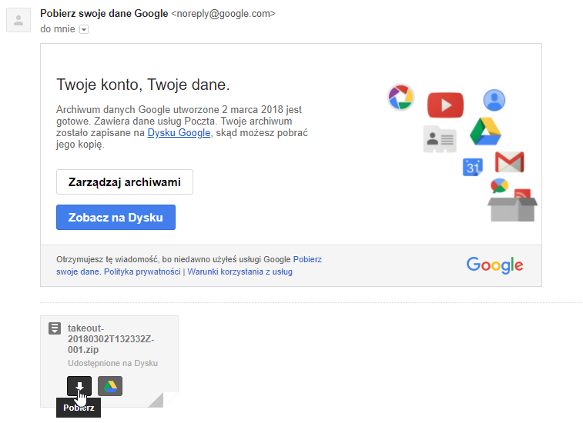
Task: Click the Hangouts chat bubble icon
Action: pos(499,185)
